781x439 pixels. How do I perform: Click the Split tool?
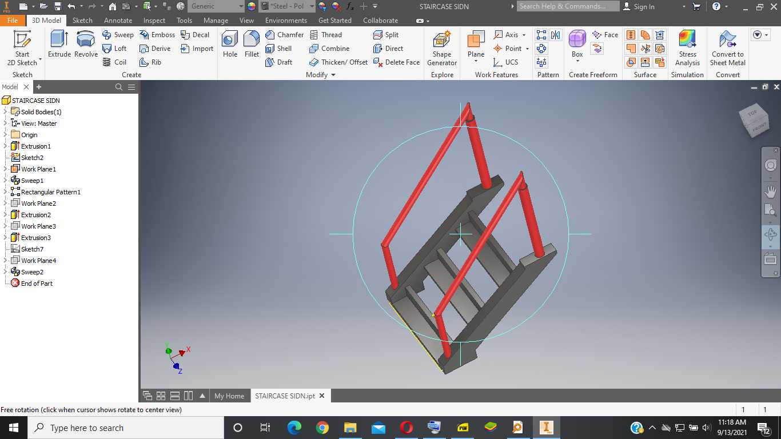(x=386, y=35)
